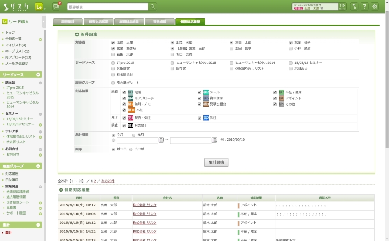Uncheck the 出茂 太郎 checkbox

(113, 42)
